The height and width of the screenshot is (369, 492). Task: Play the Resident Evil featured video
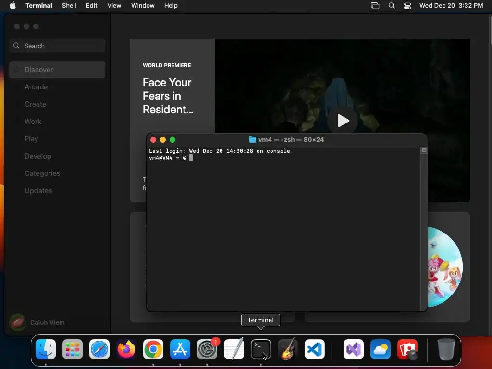343,121
